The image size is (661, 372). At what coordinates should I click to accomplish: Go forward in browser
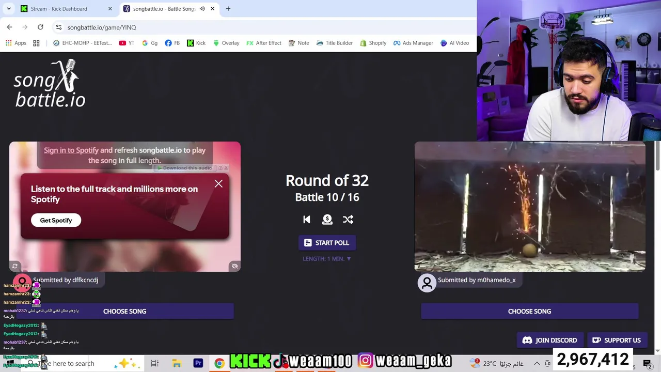click(25, 27)
